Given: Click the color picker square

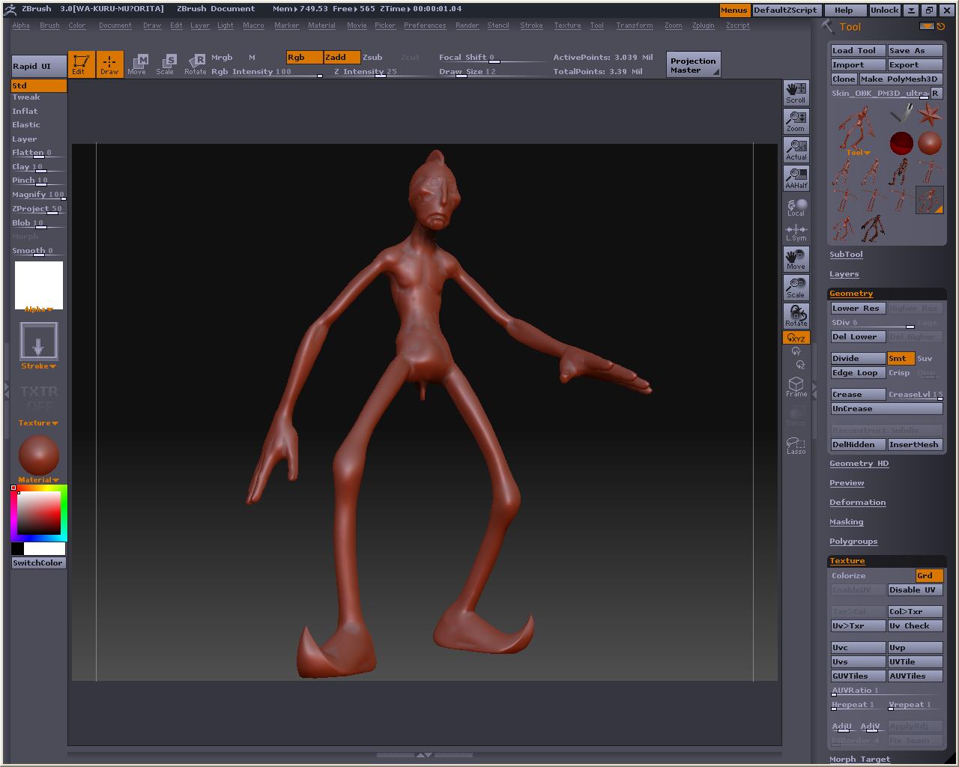Looking at the screenshot, I should coord(39,513).
